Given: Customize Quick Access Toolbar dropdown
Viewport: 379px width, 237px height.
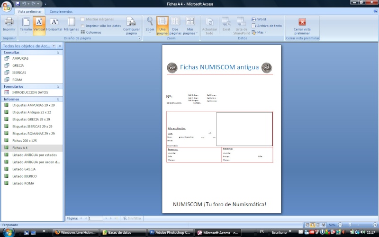Looking at the screenshot, I should point(45,4).
